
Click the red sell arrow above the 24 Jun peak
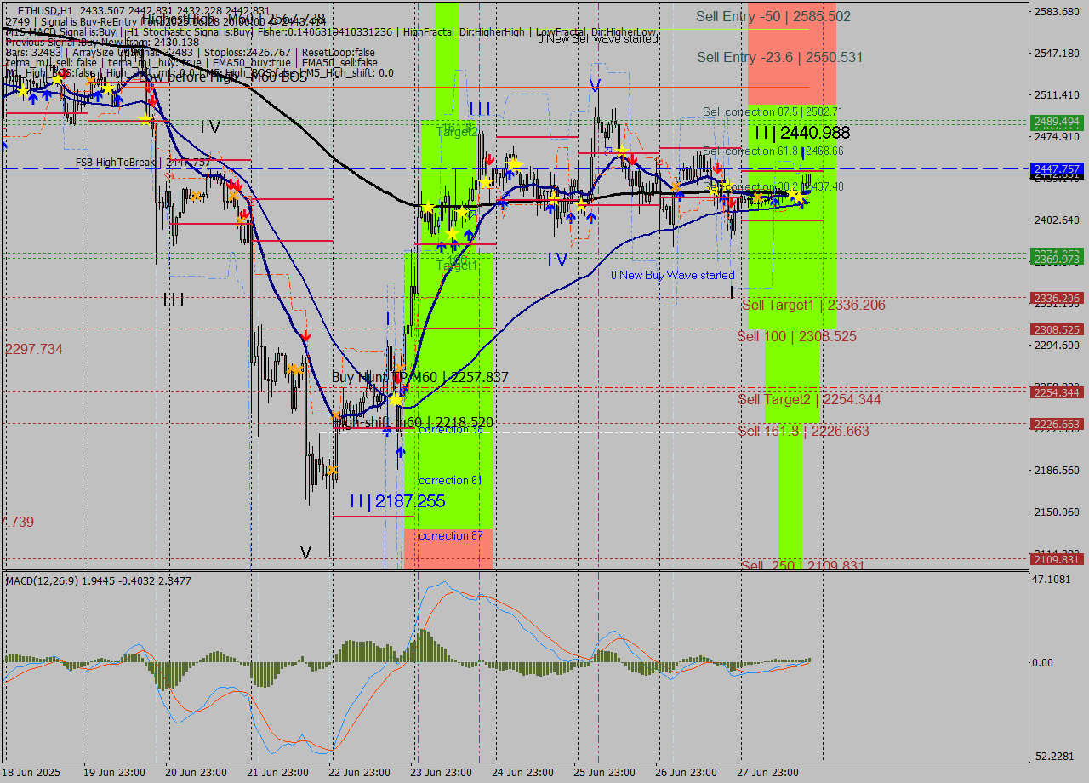click(490, 160)
